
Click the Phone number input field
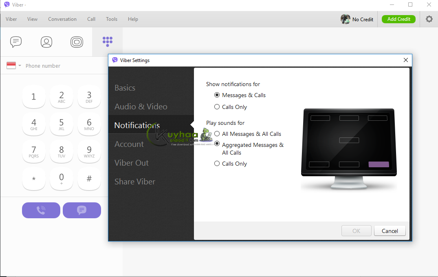(64, 66)
